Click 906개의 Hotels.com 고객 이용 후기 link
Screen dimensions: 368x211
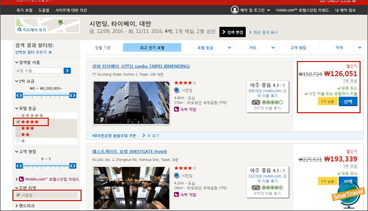tap(268, 93)
